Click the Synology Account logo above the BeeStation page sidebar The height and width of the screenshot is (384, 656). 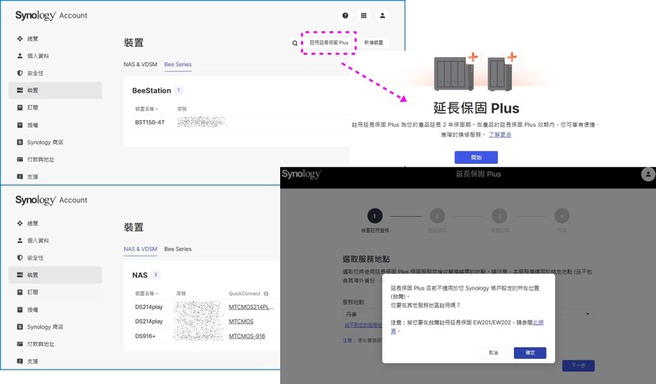[51, 15]
